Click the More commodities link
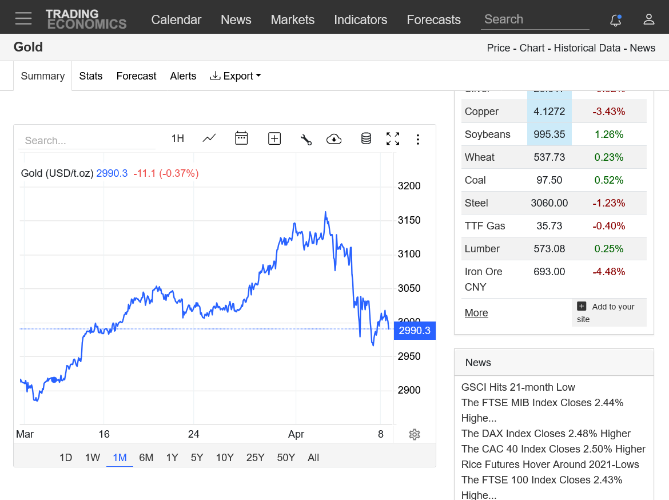The width and height of the screenshot is (669, 500). 476,313
